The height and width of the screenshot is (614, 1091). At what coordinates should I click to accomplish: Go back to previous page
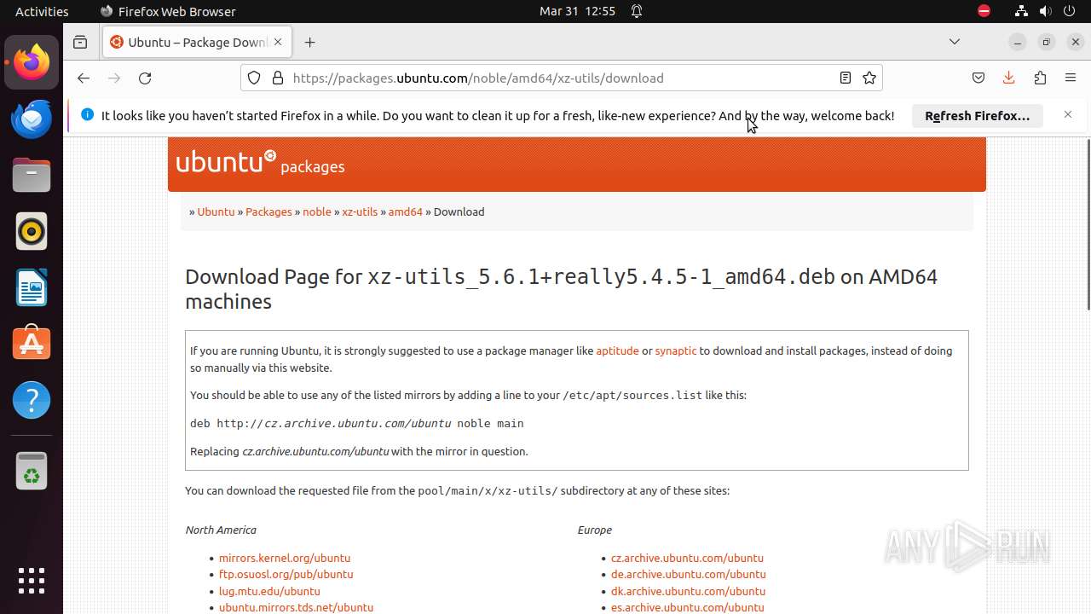coord(83,78)
